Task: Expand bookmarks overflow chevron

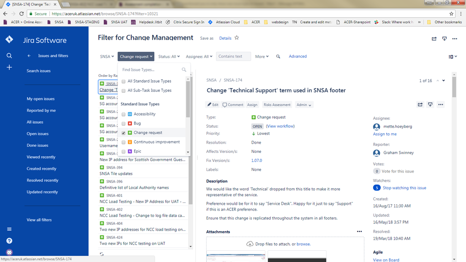Action: [419, 22]
